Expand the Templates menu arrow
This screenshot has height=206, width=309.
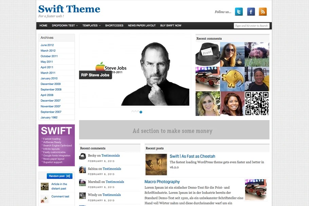[100, 25]
